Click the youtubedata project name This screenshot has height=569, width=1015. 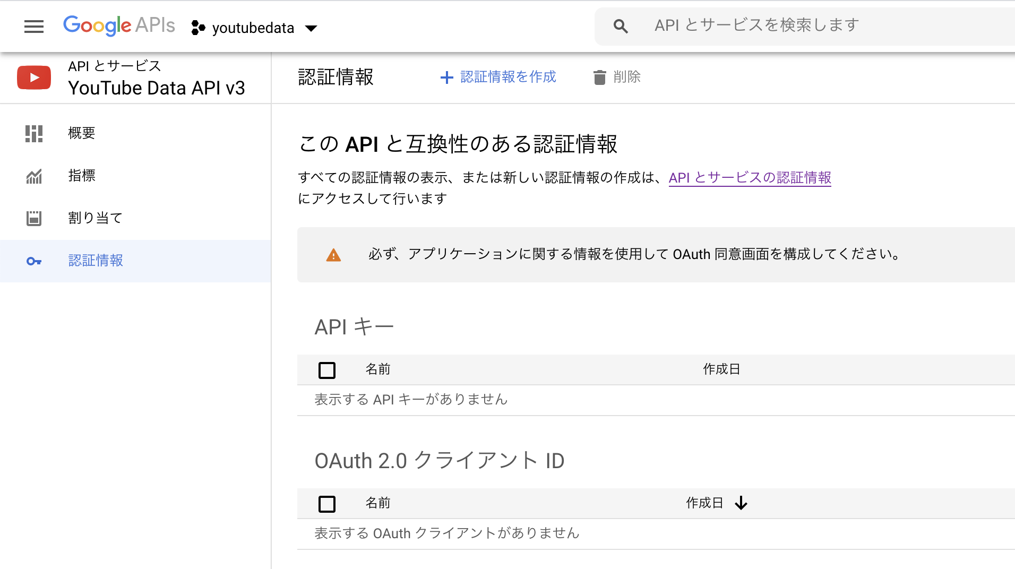coord(253,28)
